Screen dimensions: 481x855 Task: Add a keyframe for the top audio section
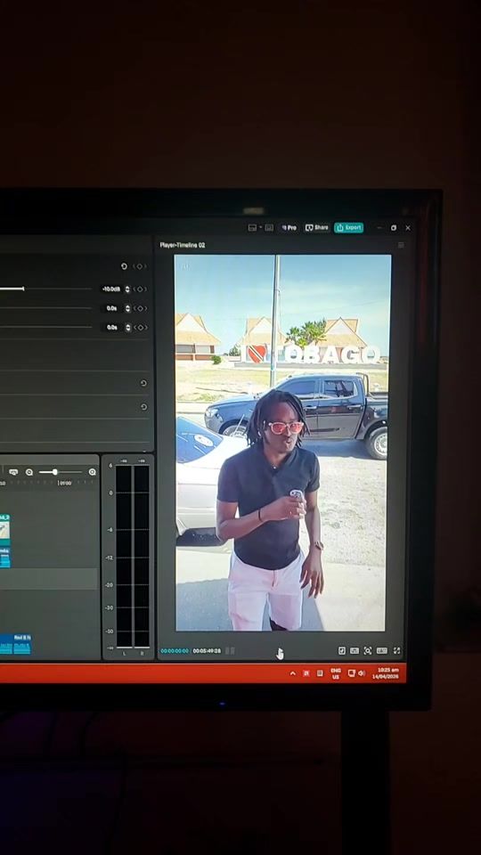pos(140,266)
